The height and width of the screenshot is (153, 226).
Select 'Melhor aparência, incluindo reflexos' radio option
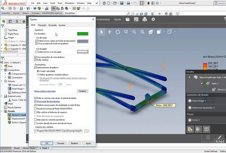tap(38, 74)
